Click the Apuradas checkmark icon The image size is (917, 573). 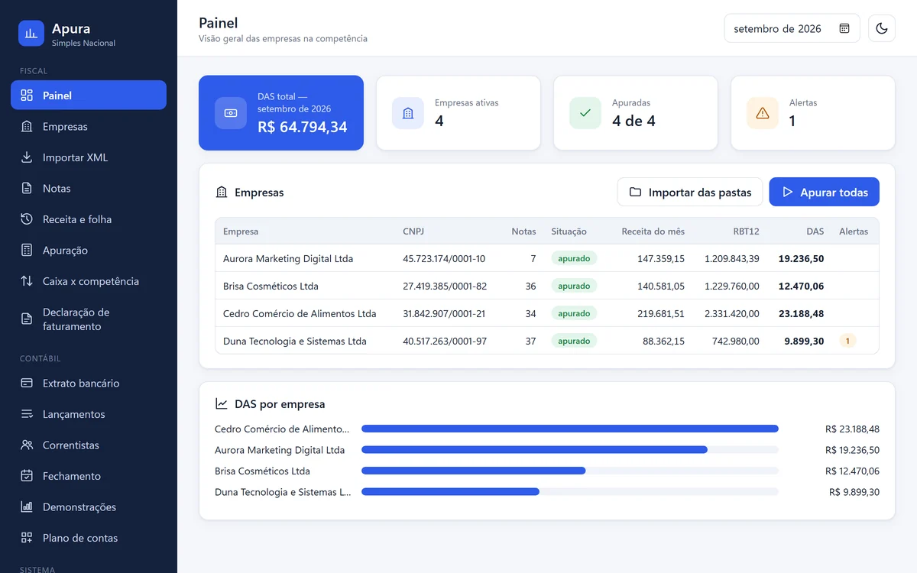coord(585,113)
